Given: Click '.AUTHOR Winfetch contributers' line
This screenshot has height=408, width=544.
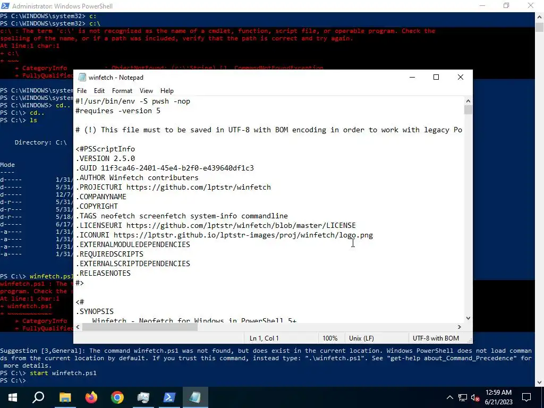Looking at the screenshot, I should [x=137, y=177].
